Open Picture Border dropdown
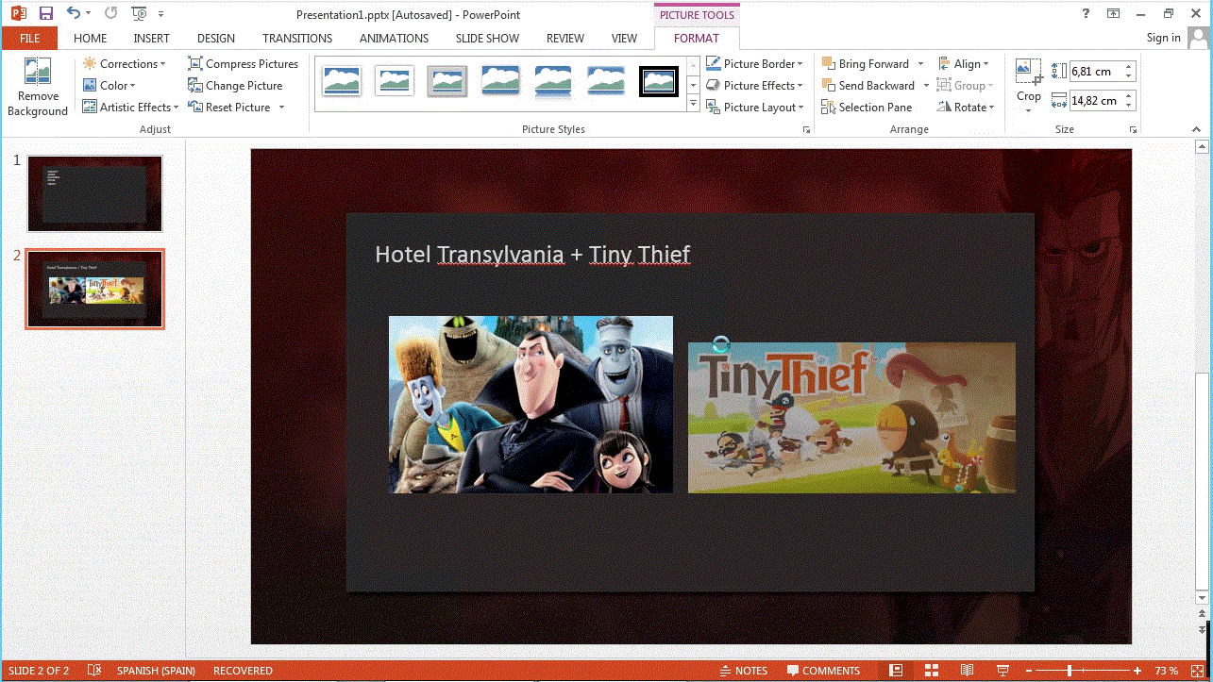 point(754,64)
